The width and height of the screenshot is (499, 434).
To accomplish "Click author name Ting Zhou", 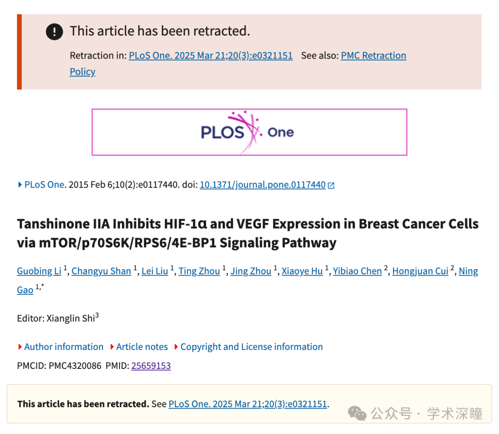I will coord(199,271).
